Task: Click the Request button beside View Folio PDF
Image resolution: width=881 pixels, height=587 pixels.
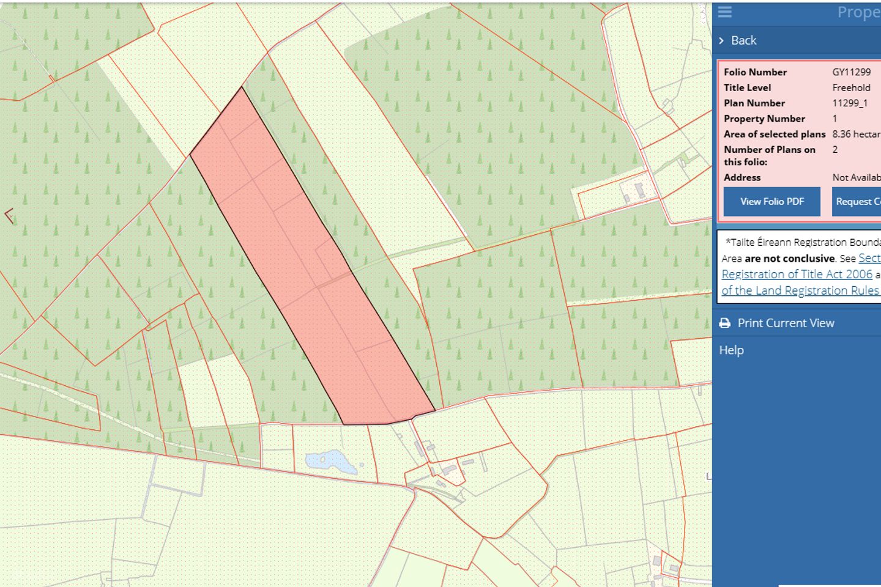Action: point(857,202)
